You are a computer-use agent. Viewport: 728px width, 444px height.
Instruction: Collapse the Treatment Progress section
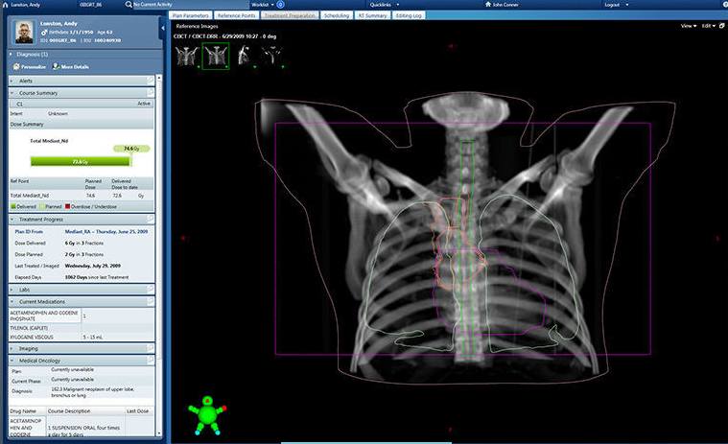(12, 219)
